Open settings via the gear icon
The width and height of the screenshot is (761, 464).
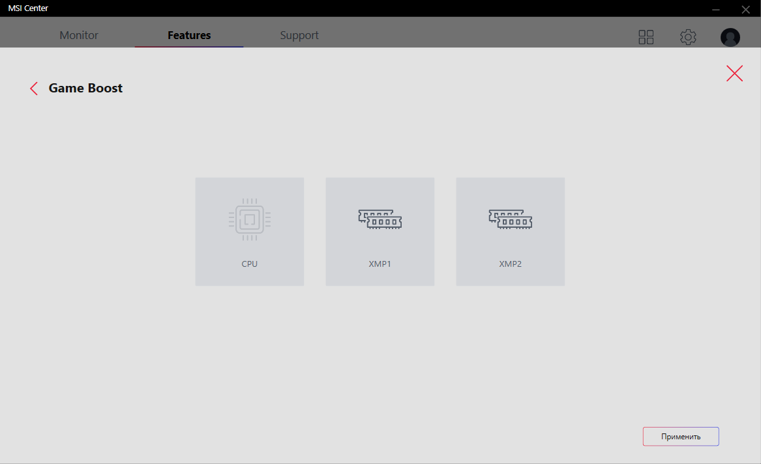688,37
